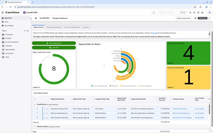Open the Trial Hub link
Viewport: 213px width, 133px height.
(154, 33)
